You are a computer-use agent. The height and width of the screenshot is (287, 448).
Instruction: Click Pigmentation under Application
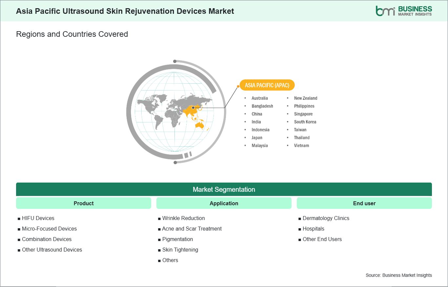click(177, 239)
